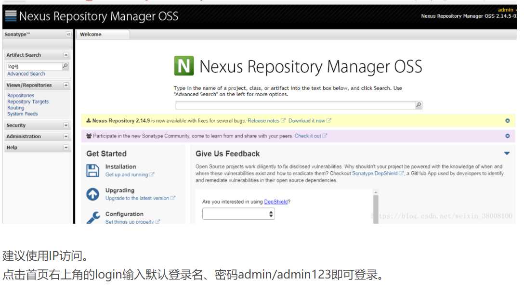
Task: Open the admin user menu
Action: pyautogui.click(x=506, y=10)
